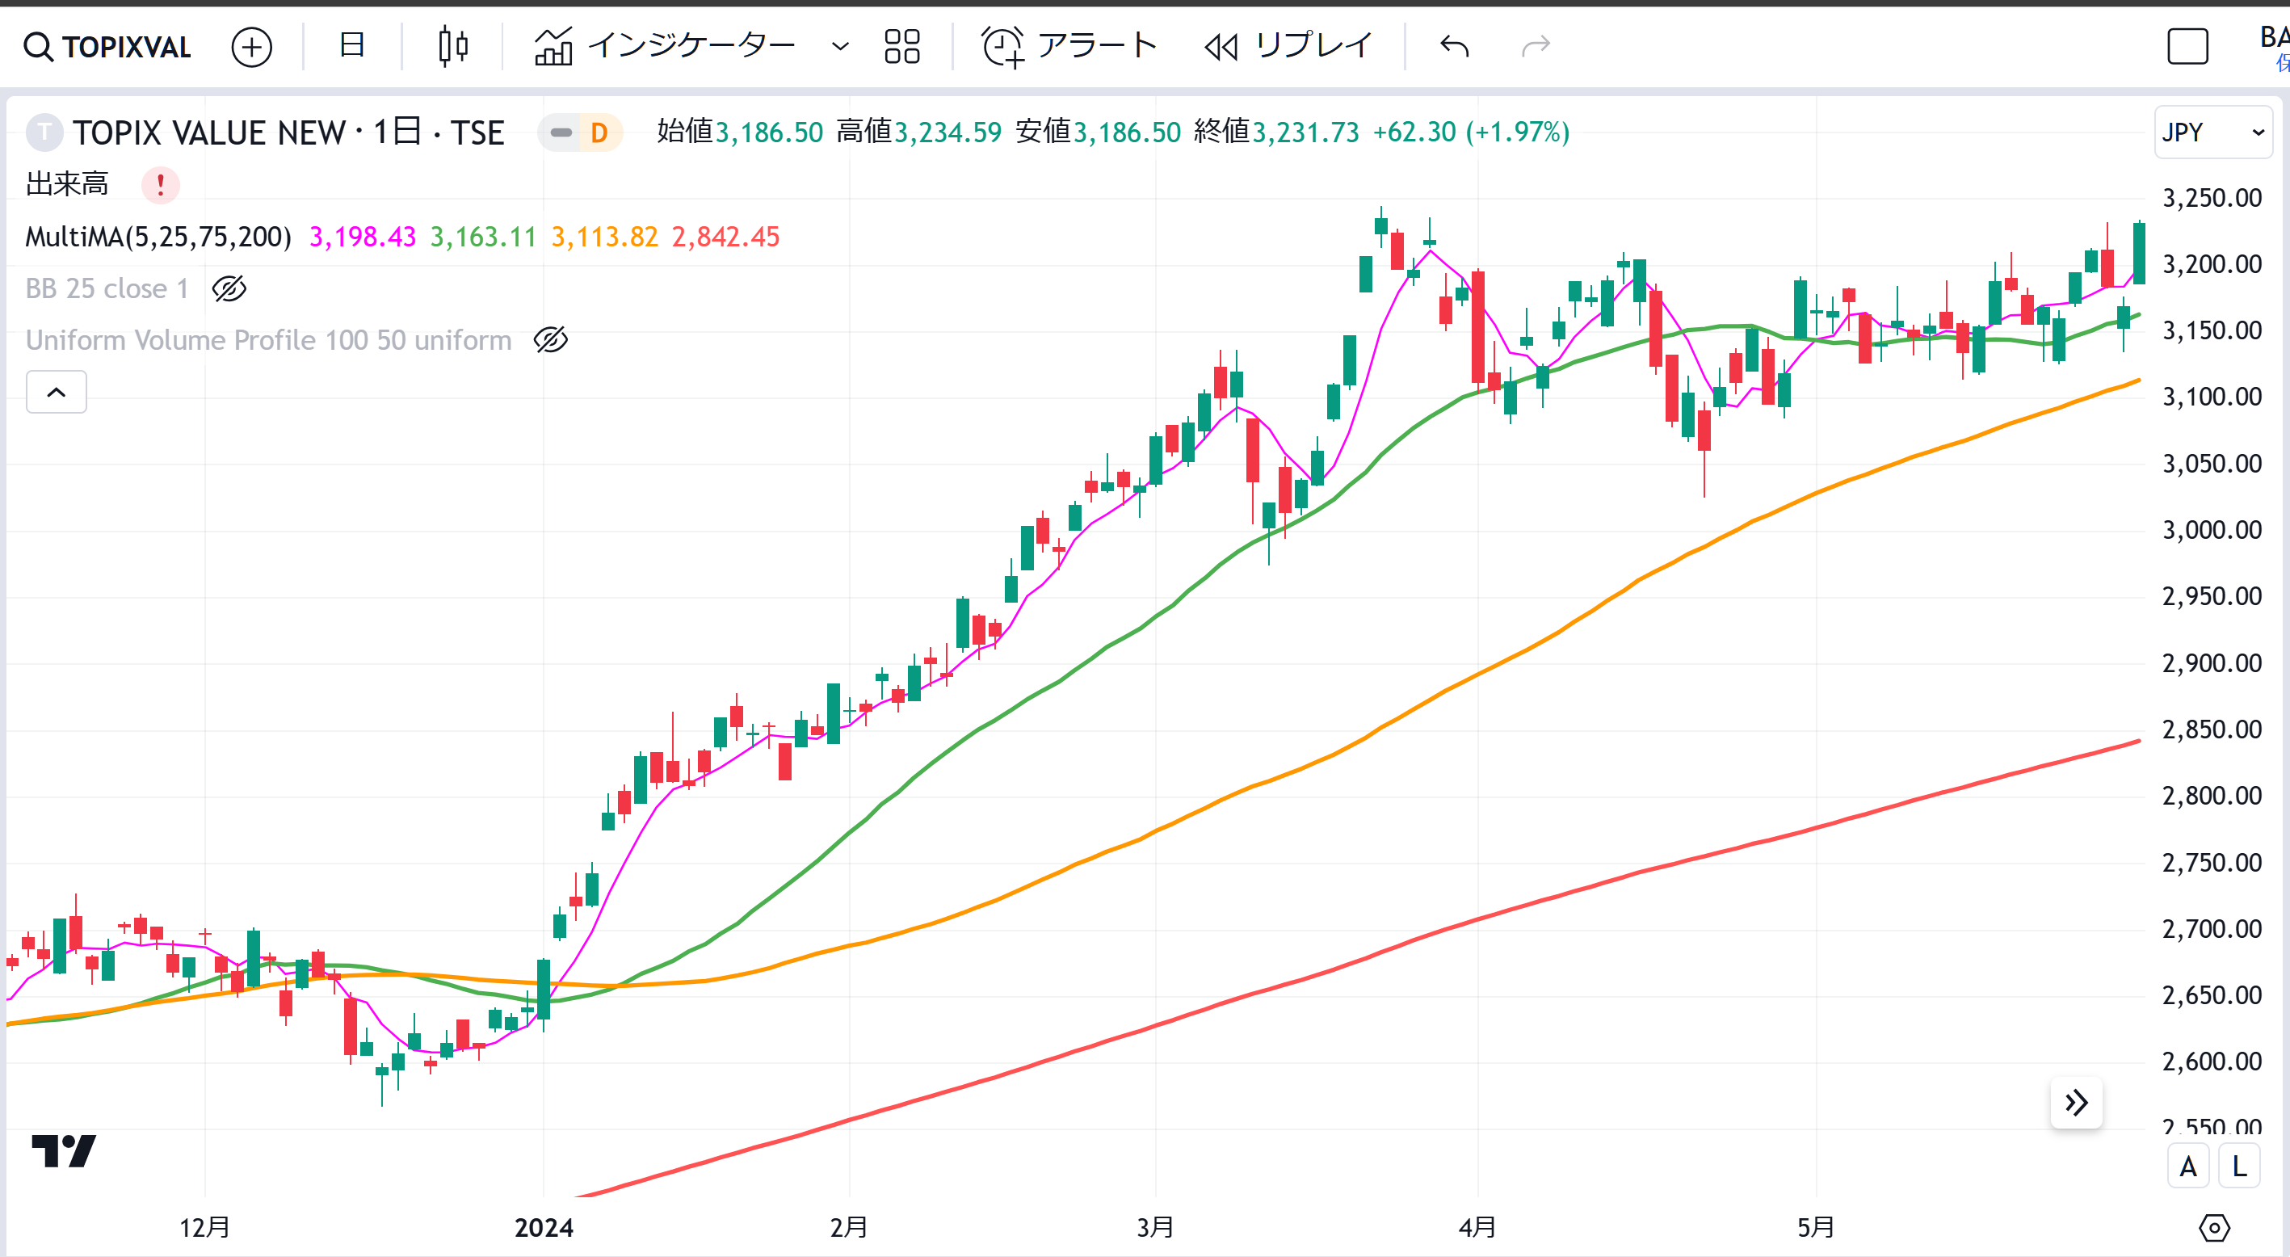
Task: Click the 出来高 volume error warning icon
Action: (160, 185)
